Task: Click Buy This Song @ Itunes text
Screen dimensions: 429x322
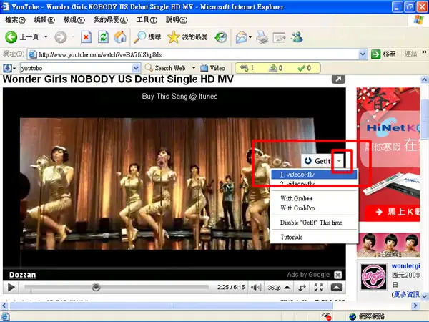Action: (179, 97)
